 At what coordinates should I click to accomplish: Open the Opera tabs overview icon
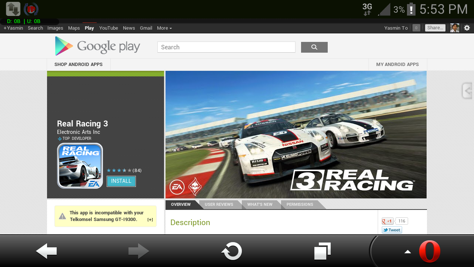click(323, 251)
